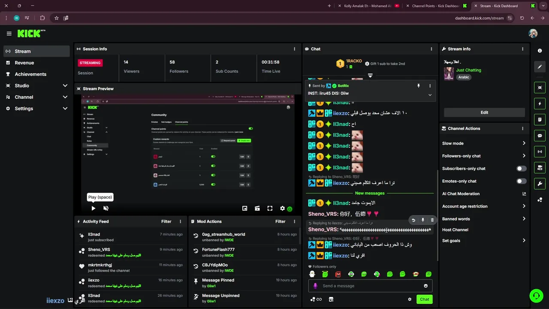Toggle Mod Actions document widget icon
This screenshot has width=549, height=309.
tap(540, 119)
